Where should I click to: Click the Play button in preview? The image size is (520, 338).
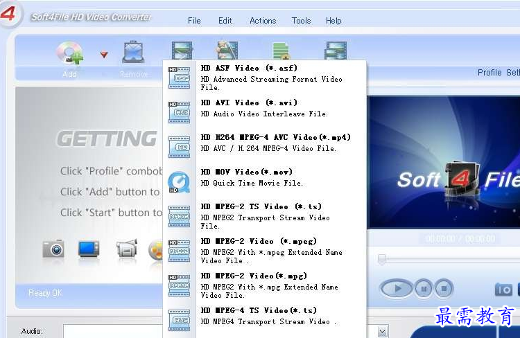coord(397,289)
